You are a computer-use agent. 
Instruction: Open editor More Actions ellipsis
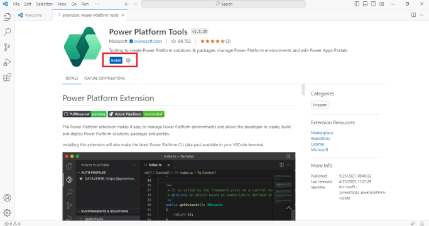(x=421, y=15)
